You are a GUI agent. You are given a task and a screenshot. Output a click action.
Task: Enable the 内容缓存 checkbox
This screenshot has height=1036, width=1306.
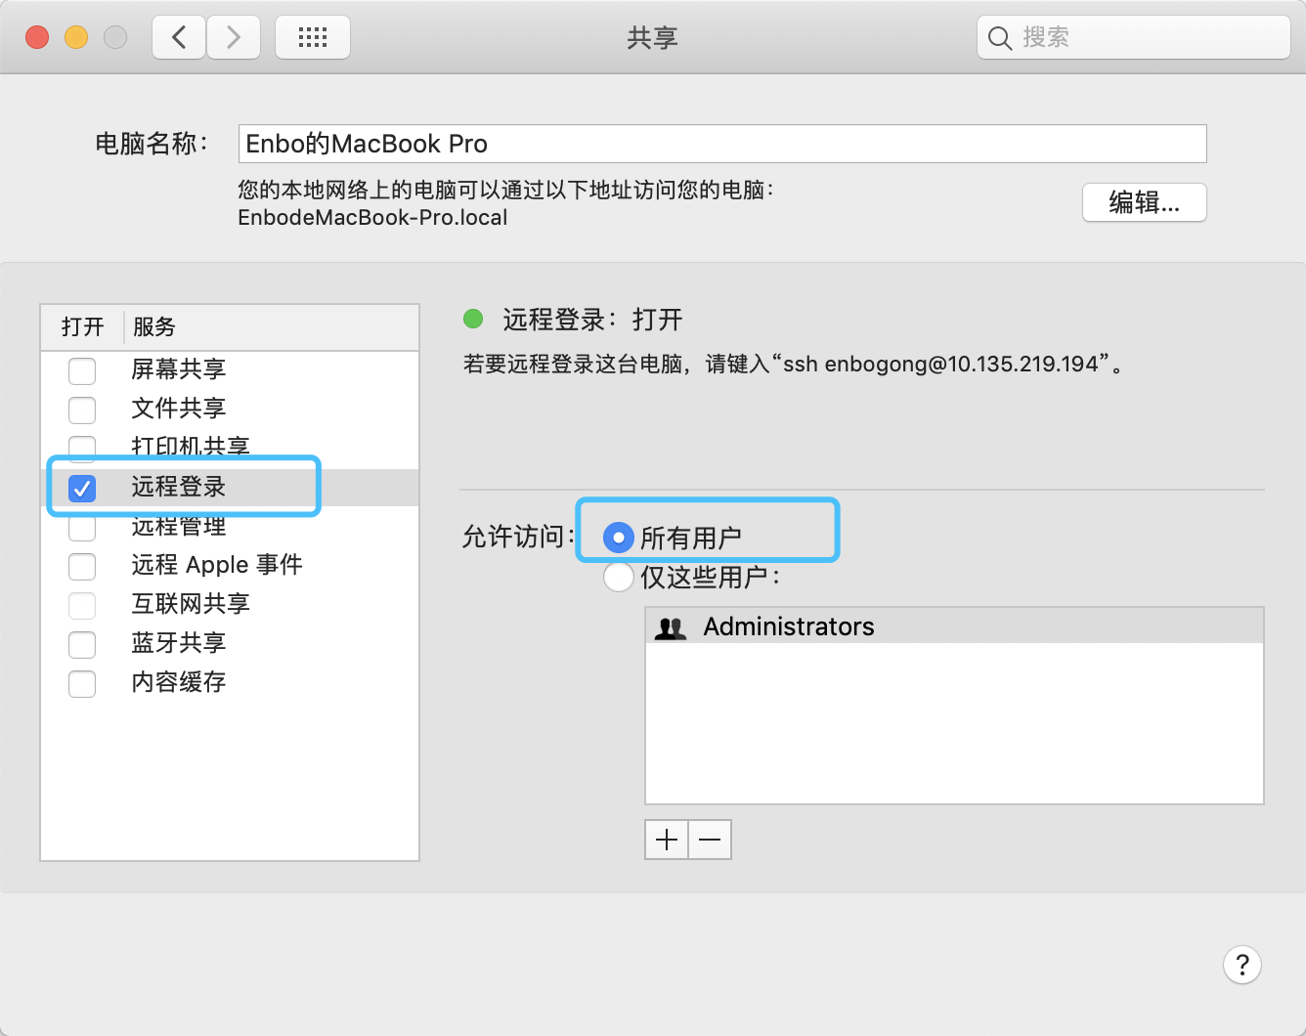point(82,683)
